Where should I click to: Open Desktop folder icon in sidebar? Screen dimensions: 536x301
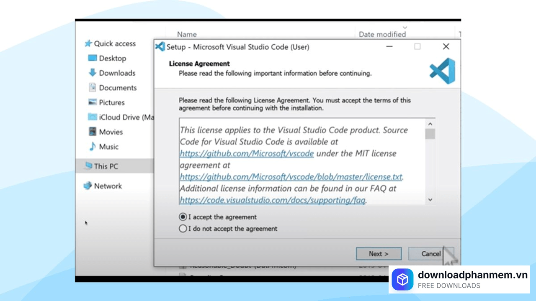tap(93, 58)
